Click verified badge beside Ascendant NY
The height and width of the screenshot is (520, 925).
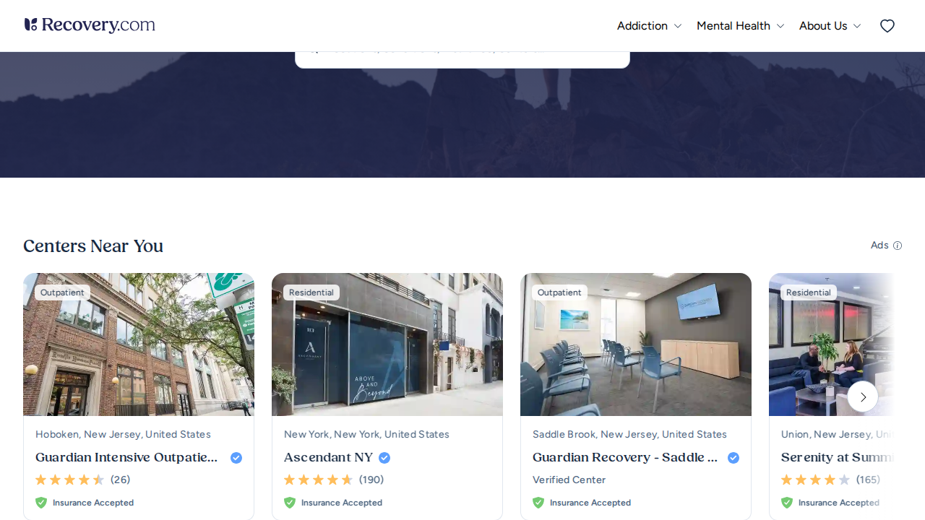pos(384,458)
